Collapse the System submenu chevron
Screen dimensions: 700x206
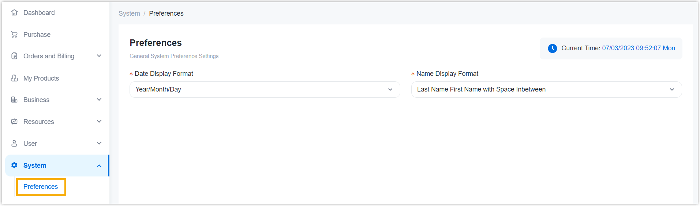click(x=99, y=166)
